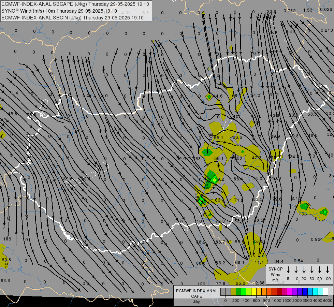Click the 200 tick label on CAPE scale
The width and height of the screenshot is (334, 307).
coord(236,301)
